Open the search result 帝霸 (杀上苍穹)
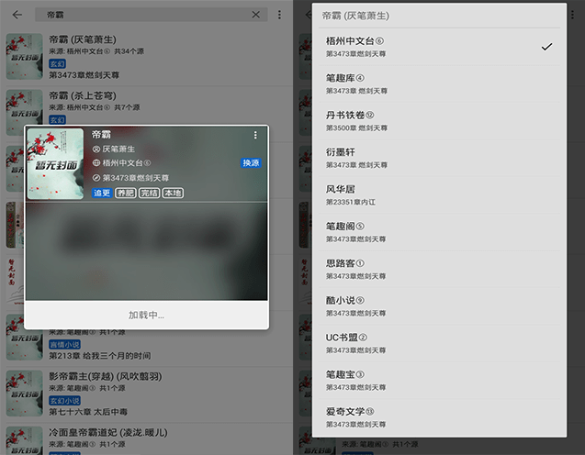This screenshot has width=585, height=455. 146,105
